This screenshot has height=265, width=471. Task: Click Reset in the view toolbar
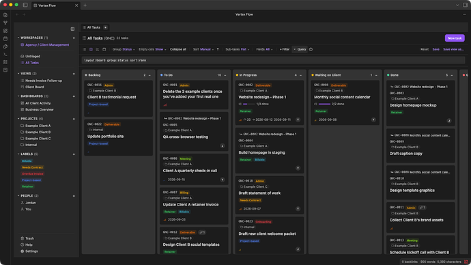point(425,49)
